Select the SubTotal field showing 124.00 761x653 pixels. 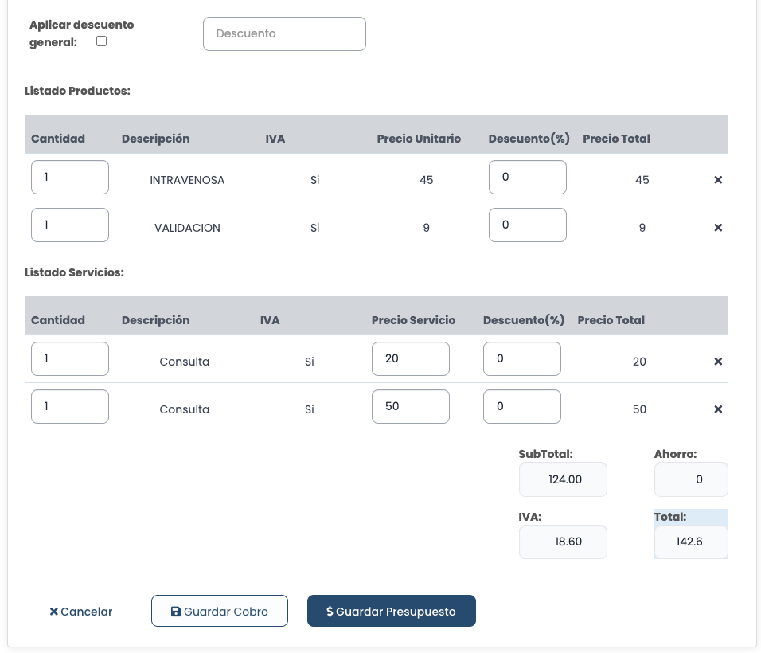pyautogui.click(x=563, y=479)
